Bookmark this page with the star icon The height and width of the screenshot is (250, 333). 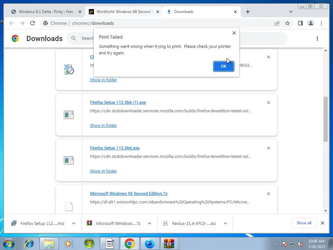point(287,23)
